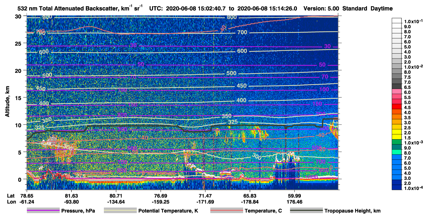Image resolution: width=426 pixels, height=218 pixels.
Task: Click the 'Version: 5.00' text
Action: pos(321,8)
